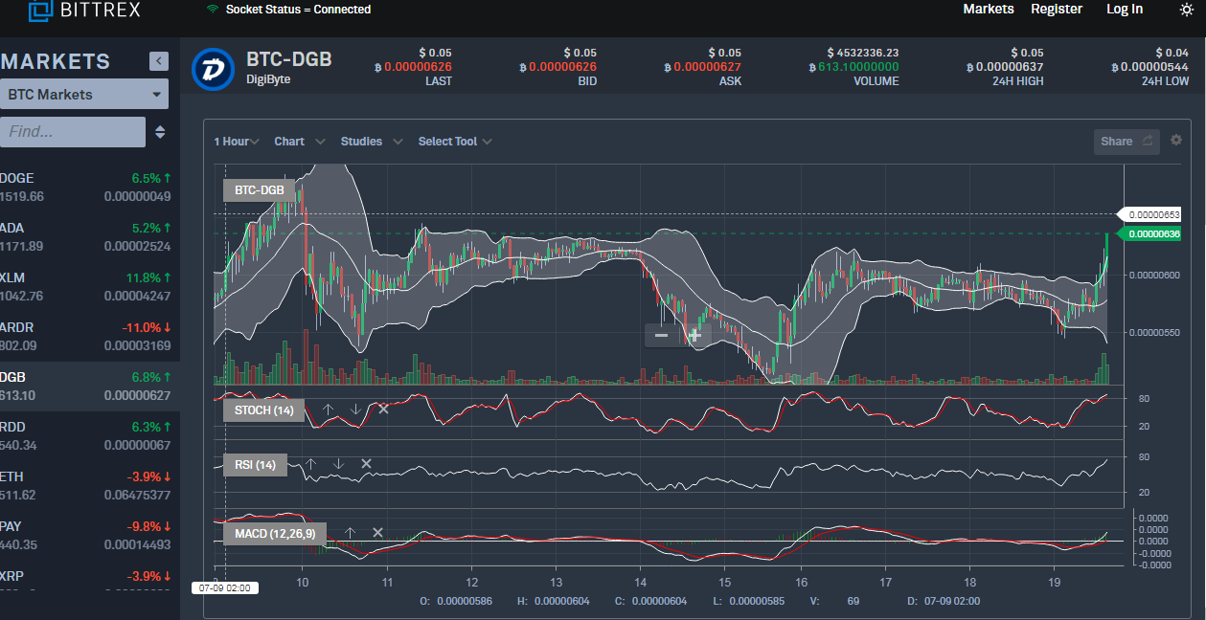Select the RDD market row
1206x620 pixels.
[90, 436]
